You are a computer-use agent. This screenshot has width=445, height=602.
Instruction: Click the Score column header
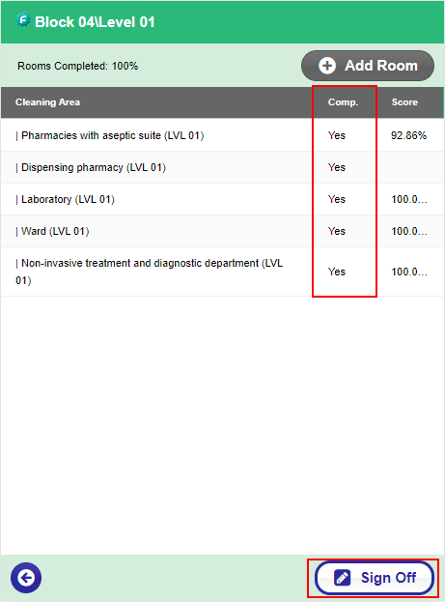point(404,102)
